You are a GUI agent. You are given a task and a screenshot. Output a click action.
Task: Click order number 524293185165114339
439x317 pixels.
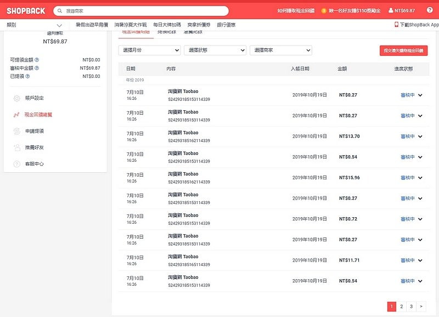pos(189,265)
